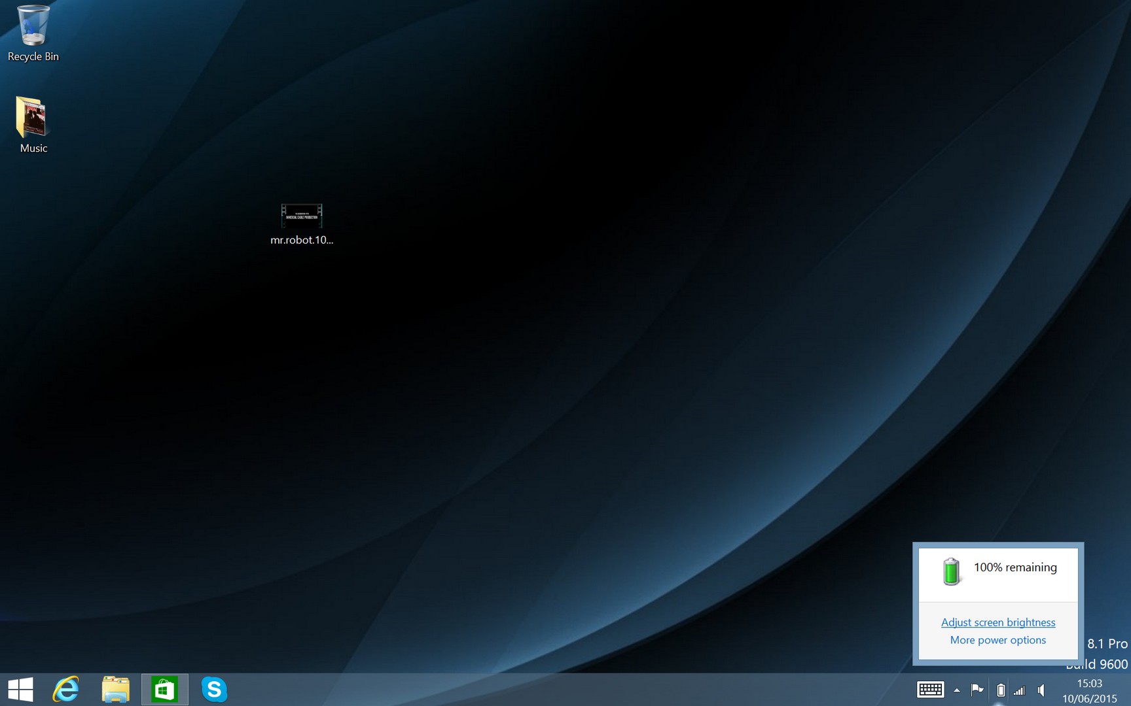Click Adjust screen brightness link
Image resolution: width=1131 pixels, height=706 pixels.
[998, 622]
